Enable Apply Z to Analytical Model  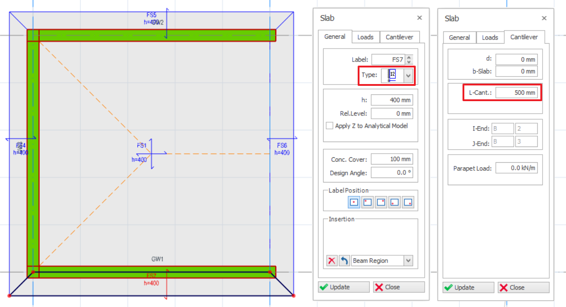click(x=329, y=125)
